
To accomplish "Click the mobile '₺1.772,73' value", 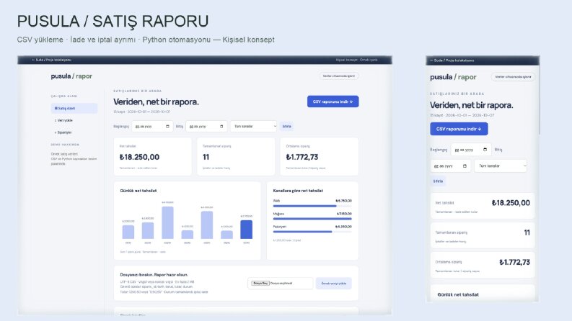I will pos(514,262).
